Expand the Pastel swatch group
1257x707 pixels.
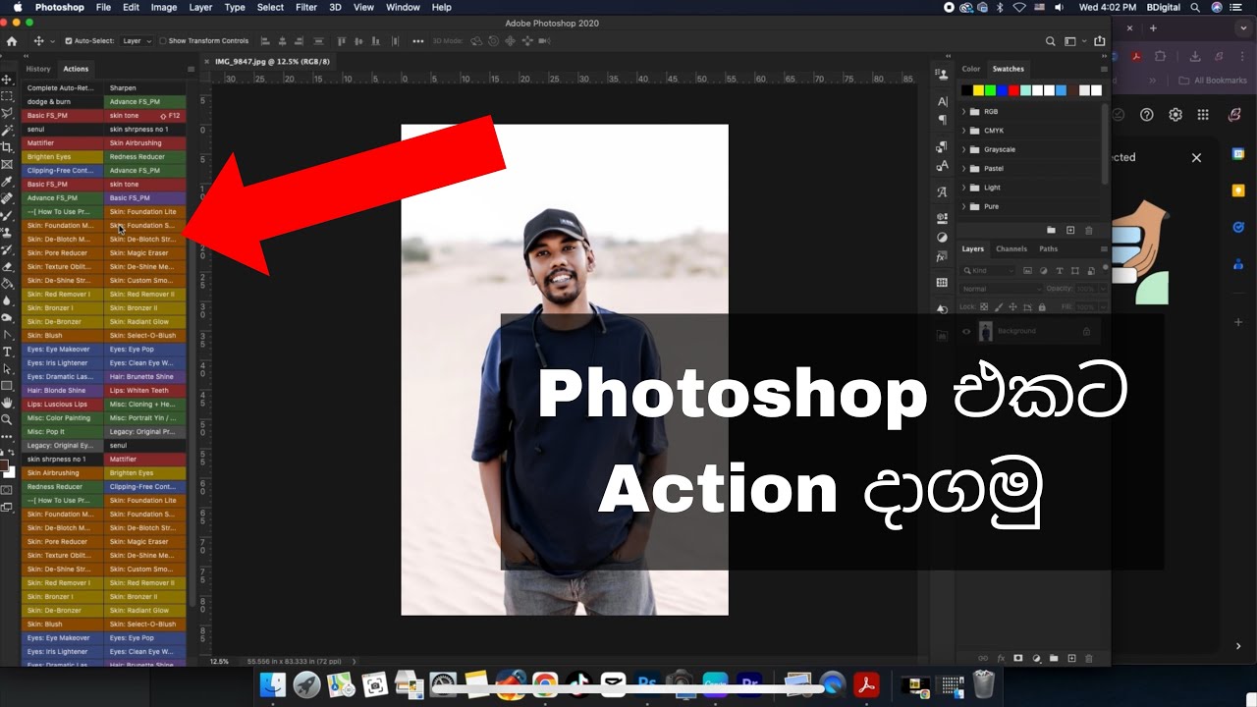963,169
